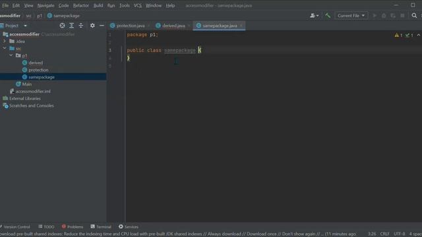422x237 pixels.
Task: Open the Code menu
Action: pos(63,5)
